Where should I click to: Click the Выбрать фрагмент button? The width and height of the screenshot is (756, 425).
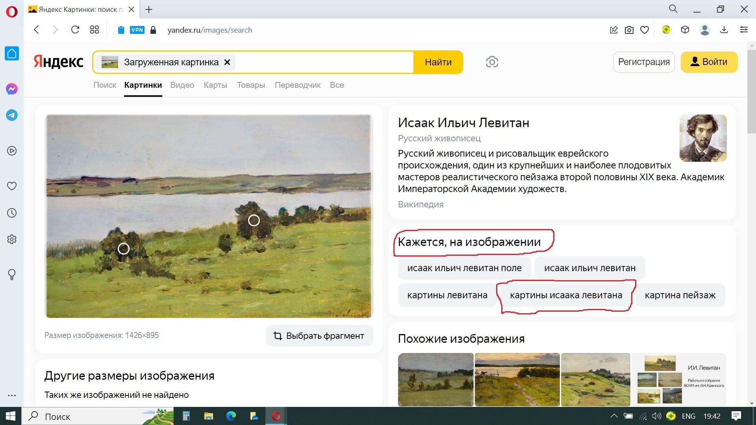319,336
